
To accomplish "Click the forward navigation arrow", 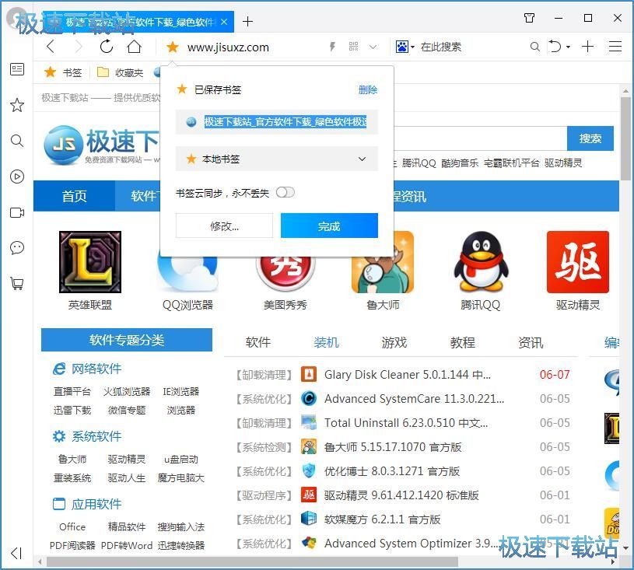I will click(79, 47).
